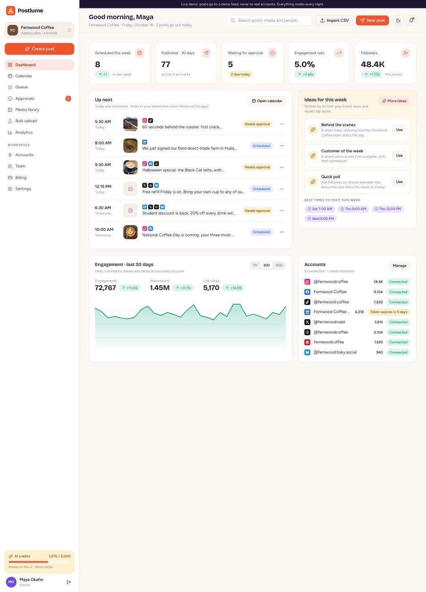Open Approvals with 5 pending
The image size is (426, 592).
(39, 99)
